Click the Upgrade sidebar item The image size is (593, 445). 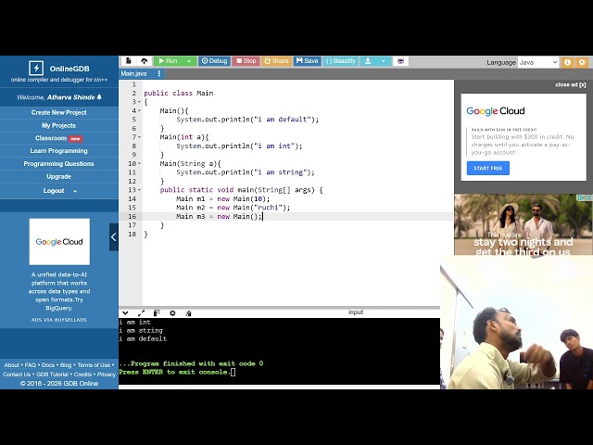pyautogui.click(x=59, y=176)
